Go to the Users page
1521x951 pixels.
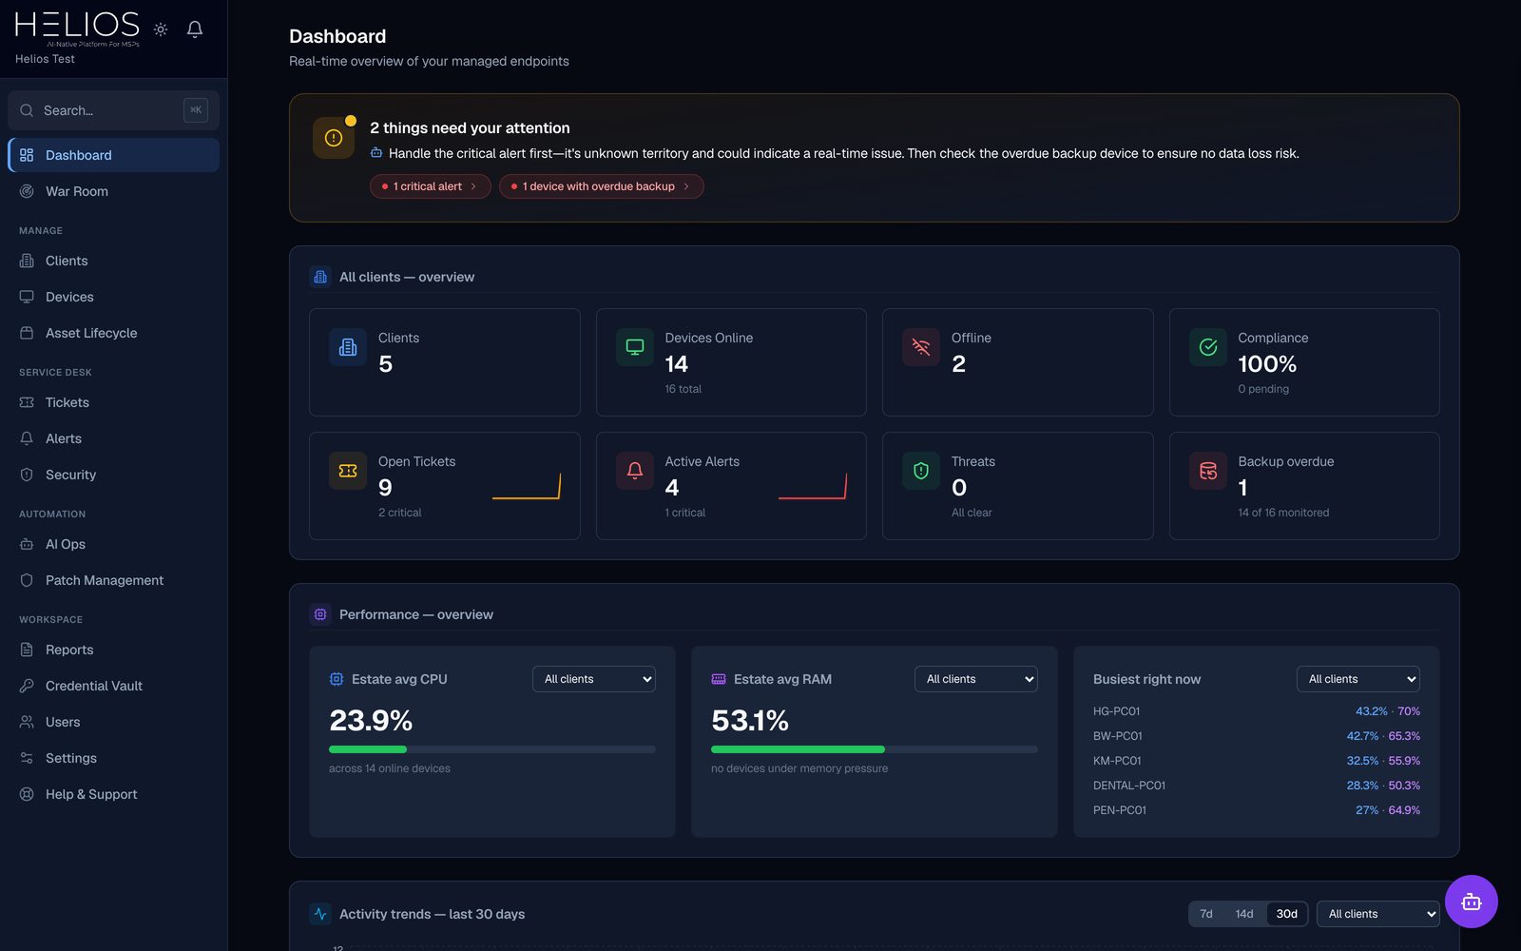(x=113, y=722)
